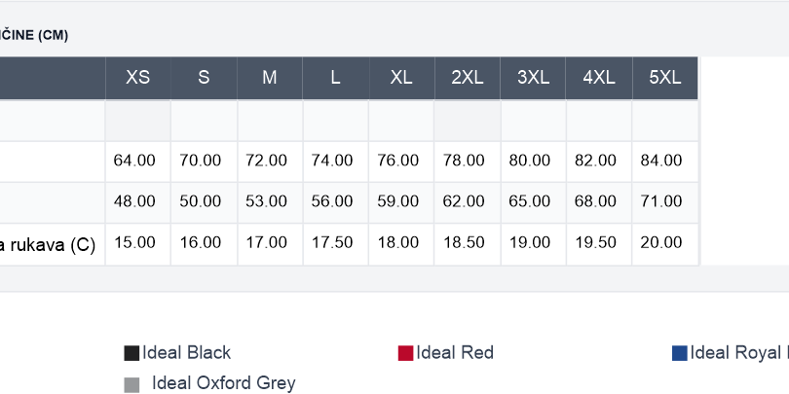Image resolution: width=789 pixels, height=394 pixels.
Task: Select the L size column header
Action: pyautogui.click(x=336, y=78)
